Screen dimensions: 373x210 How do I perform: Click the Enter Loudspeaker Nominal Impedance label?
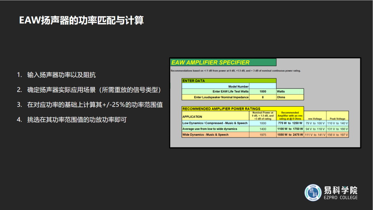(221, 97)
